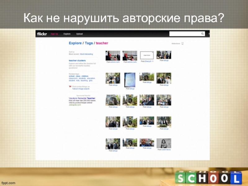
Task: Click the 'Tags' breadcrumb link
Action: (x=89, y=43)
